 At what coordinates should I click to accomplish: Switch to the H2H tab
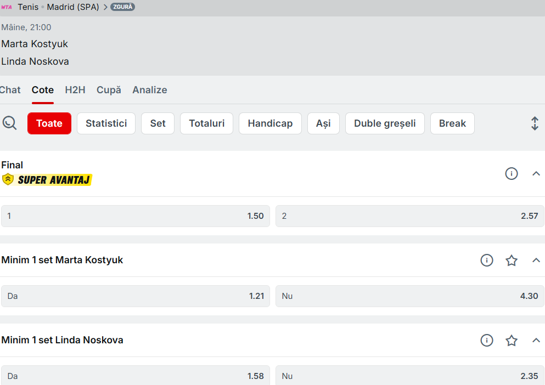coord(75,90)
